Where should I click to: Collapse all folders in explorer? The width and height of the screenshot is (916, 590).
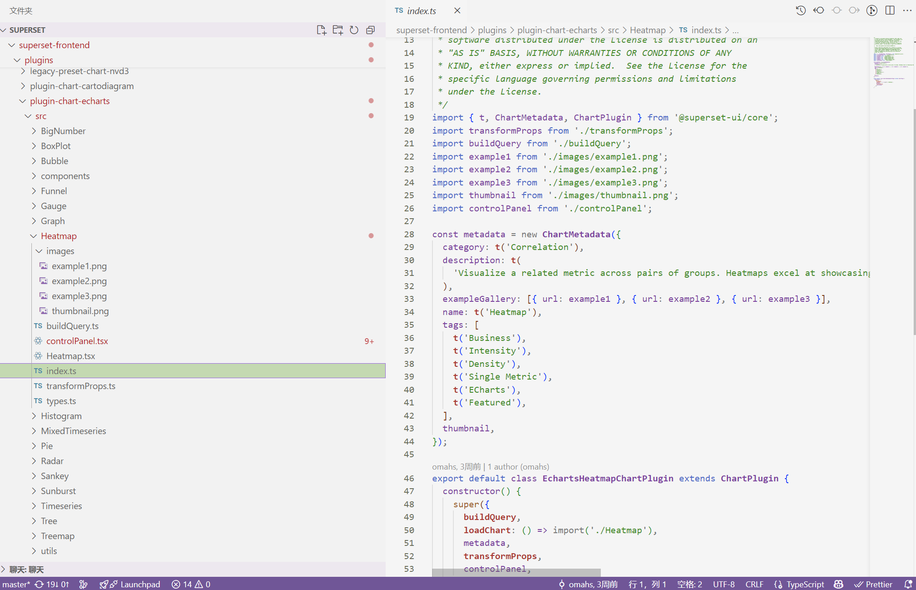coord(371,30)
